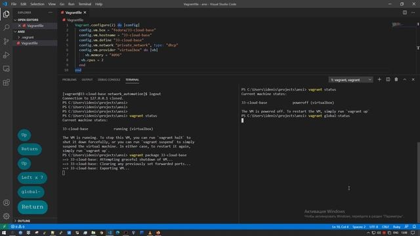The image size is (420, 236).
Task: Open the Run and Debug view
Action: [x=6, y=55]
